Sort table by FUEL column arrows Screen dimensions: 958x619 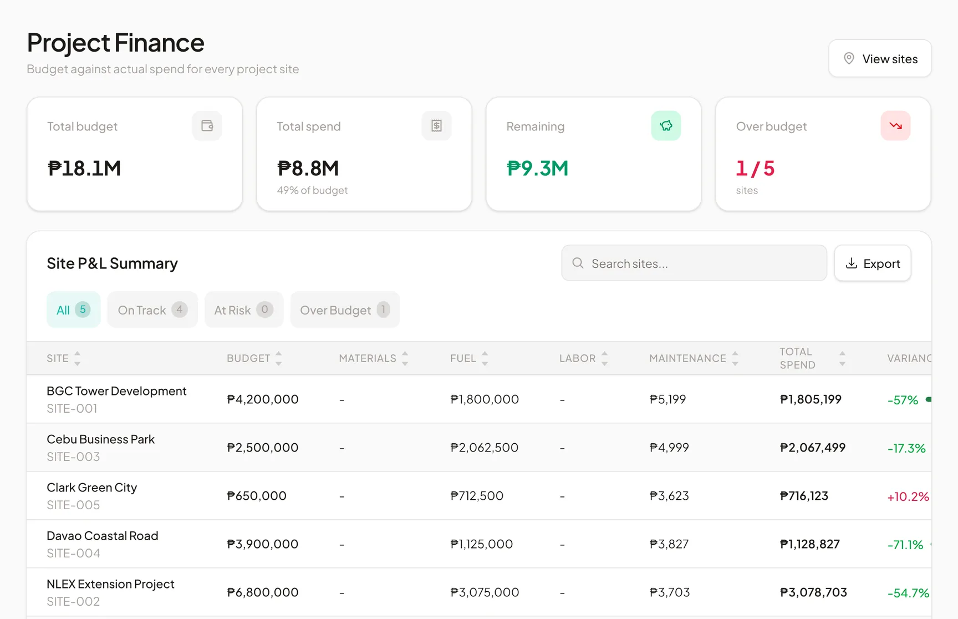(485, 358)
